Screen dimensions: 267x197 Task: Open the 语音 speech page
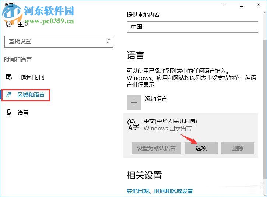[x=23, y=113]
